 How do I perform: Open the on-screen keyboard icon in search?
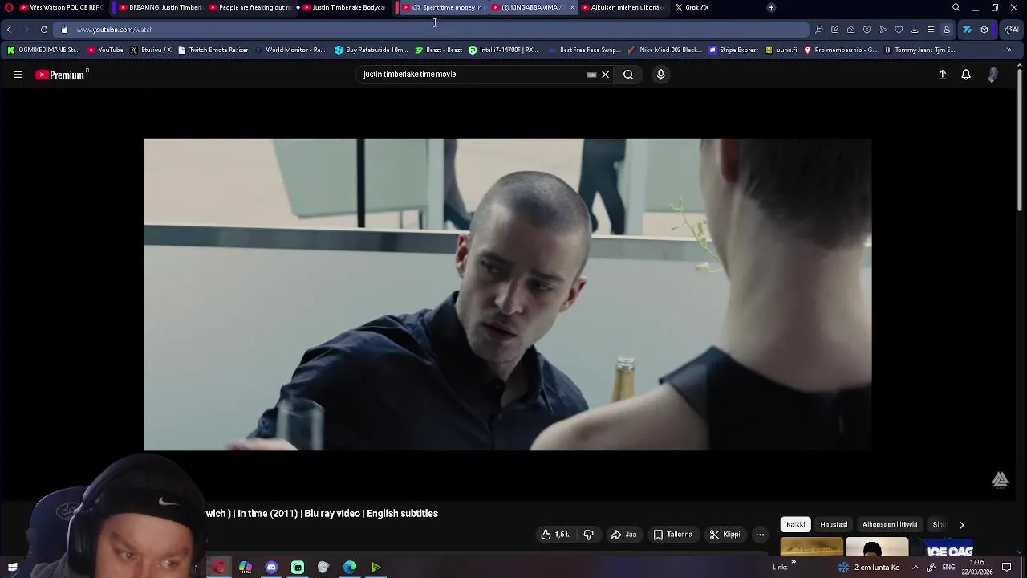592,75
